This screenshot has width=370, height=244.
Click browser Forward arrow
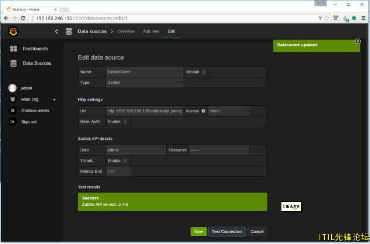(14, 18)
